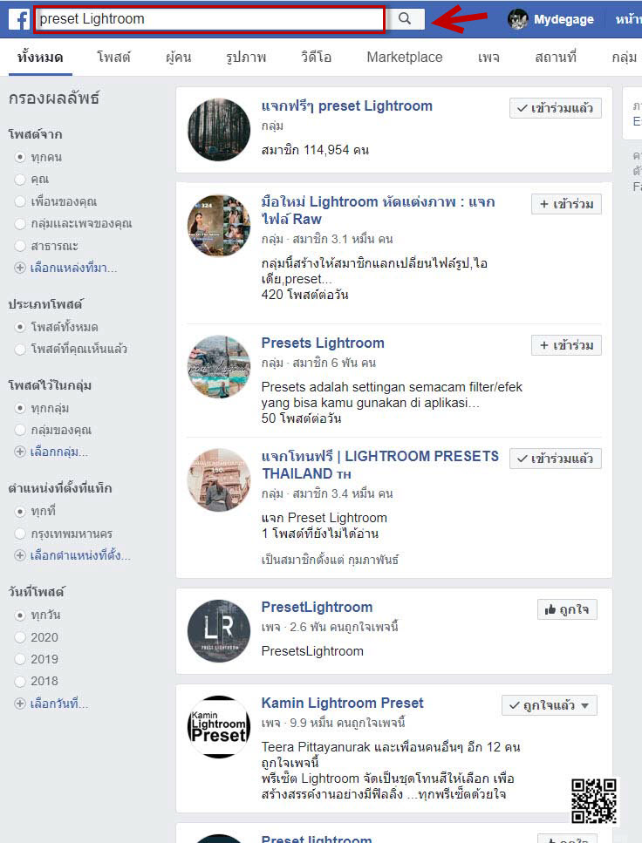This screenshot has height=843, width=642.
Task: Open the forest avatar of แจกฟรีๆ preset Lightroom group
Action: [x=219, y=130]
